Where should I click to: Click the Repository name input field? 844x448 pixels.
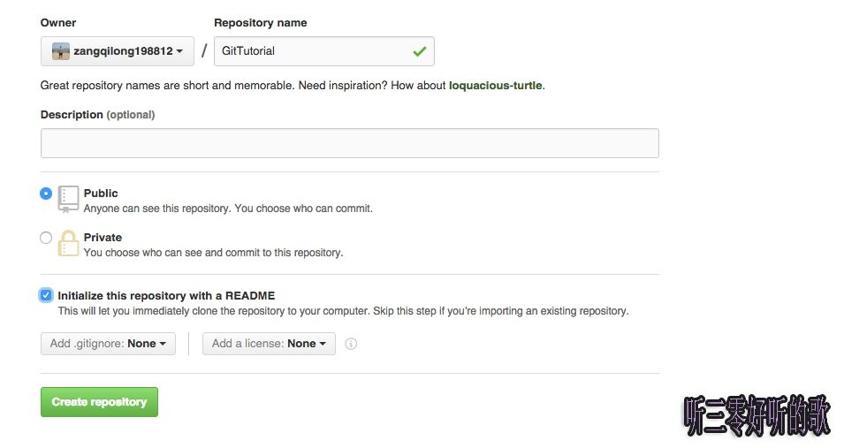point(314,51)
